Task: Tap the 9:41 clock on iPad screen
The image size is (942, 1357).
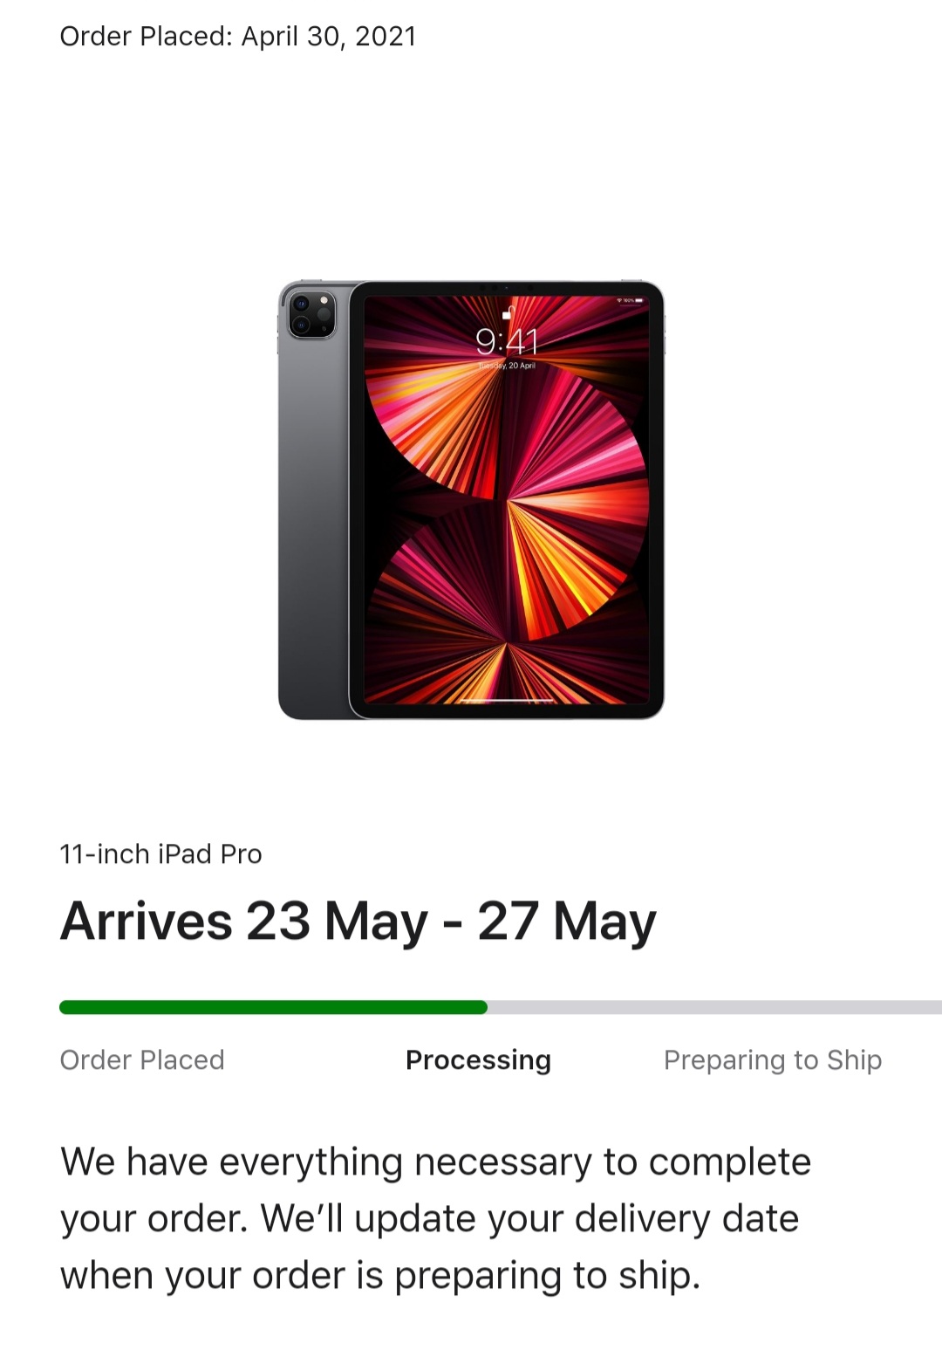Action: (x=507, y=341)
